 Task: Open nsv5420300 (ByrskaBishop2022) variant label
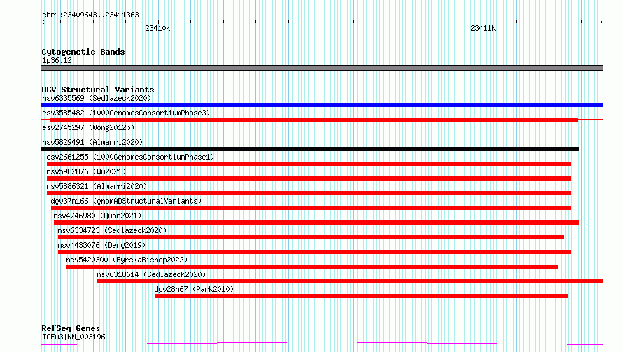point(127,260)
